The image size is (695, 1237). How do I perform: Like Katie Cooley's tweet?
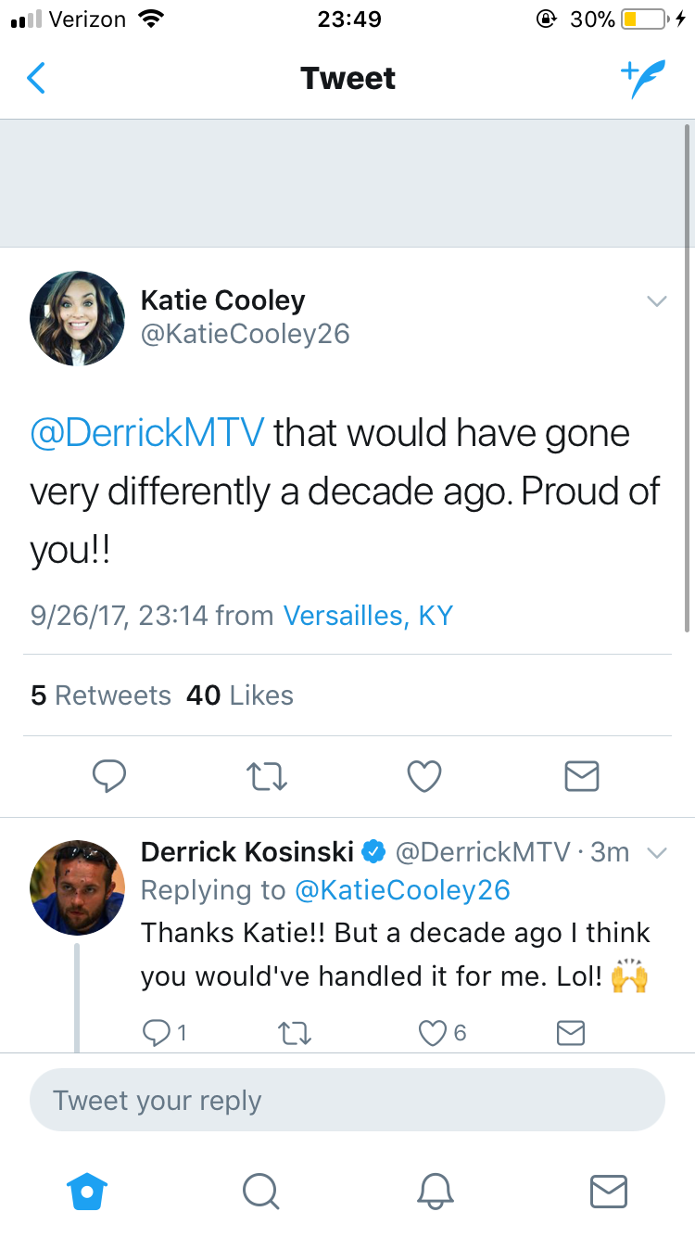tap(424, 776)
